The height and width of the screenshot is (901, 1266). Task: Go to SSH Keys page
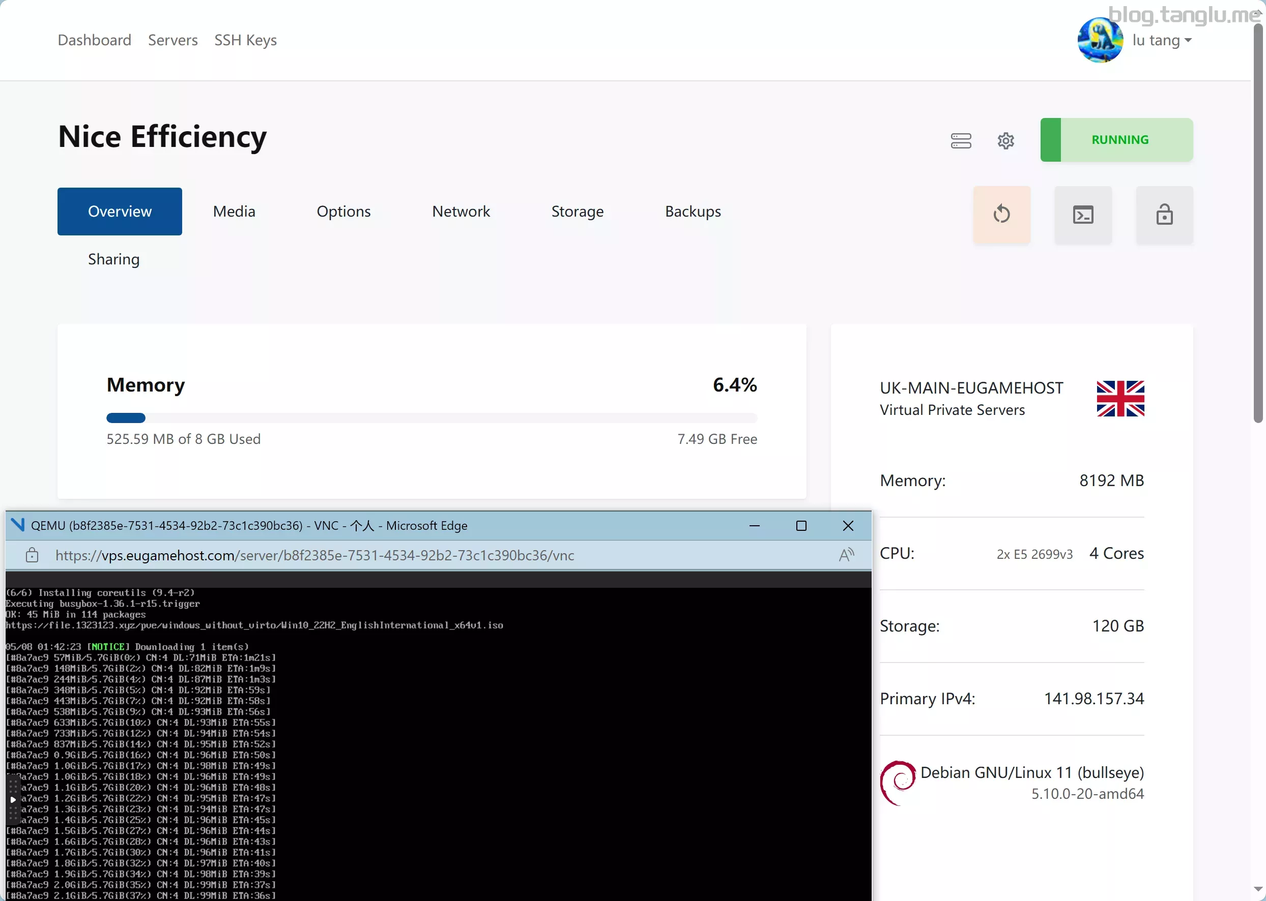pos(245,40)
